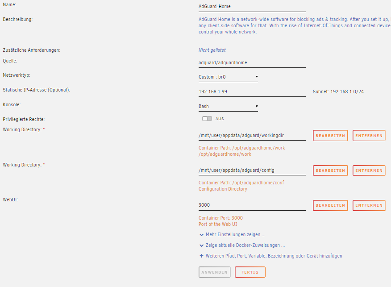Click the Privilegierte Rechte label
This screenshot has width=391, height=287.
pyautogui.click(x=24, y=119)
